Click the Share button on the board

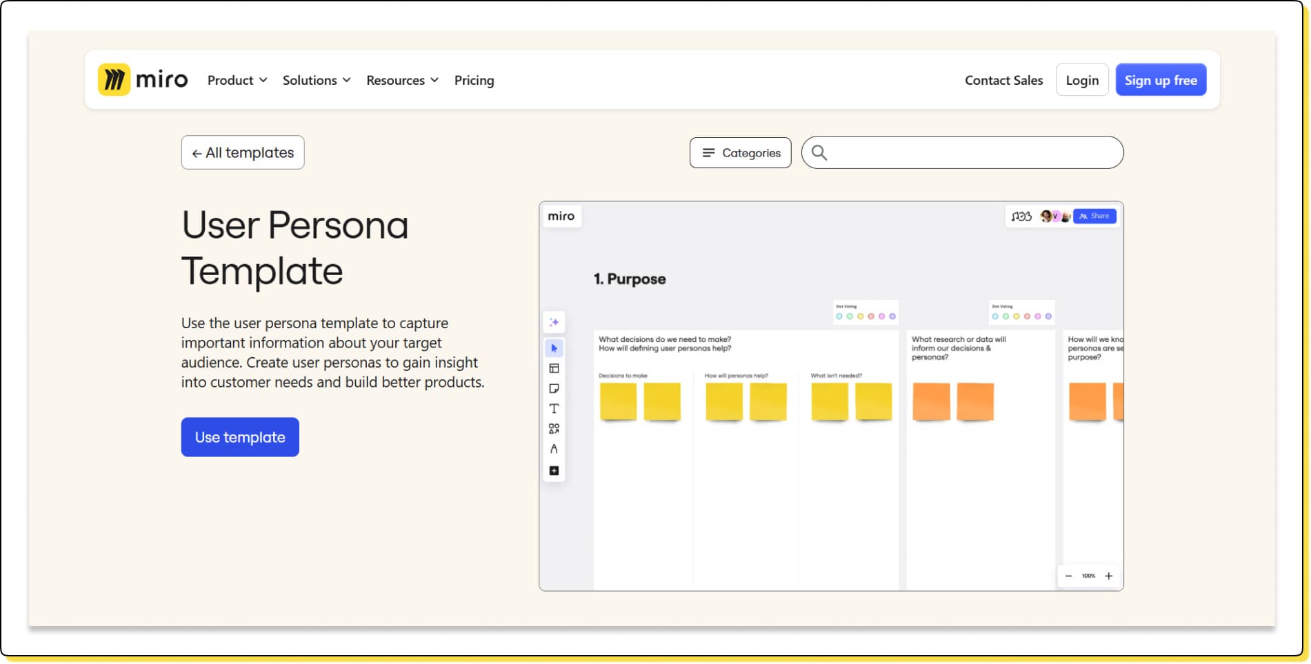(1094, 216)
